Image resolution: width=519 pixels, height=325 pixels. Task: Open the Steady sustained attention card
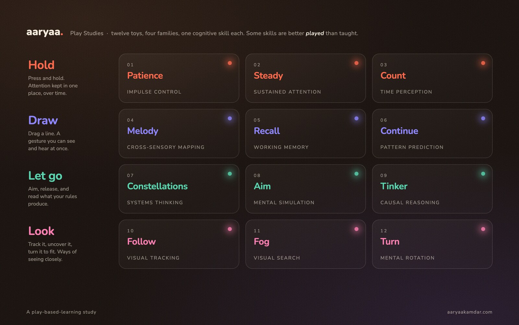[306, 78]
